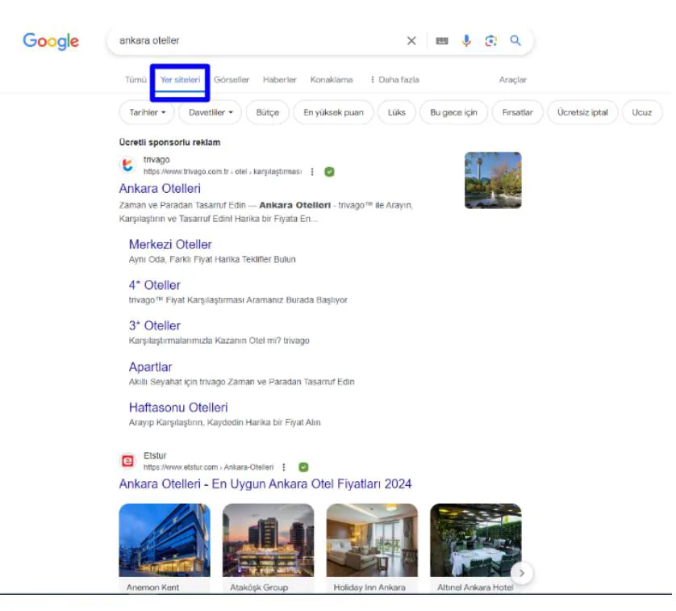Open the 4* Oteller sitelink

(x=154, y=285)
